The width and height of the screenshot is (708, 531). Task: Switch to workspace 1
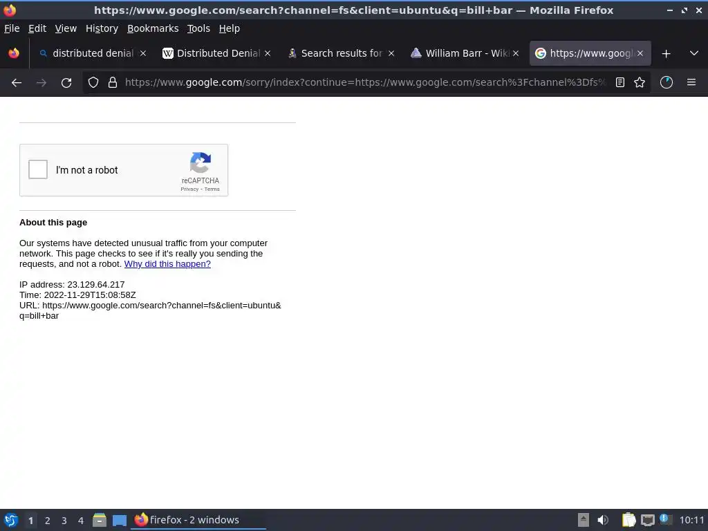point(30,521)
